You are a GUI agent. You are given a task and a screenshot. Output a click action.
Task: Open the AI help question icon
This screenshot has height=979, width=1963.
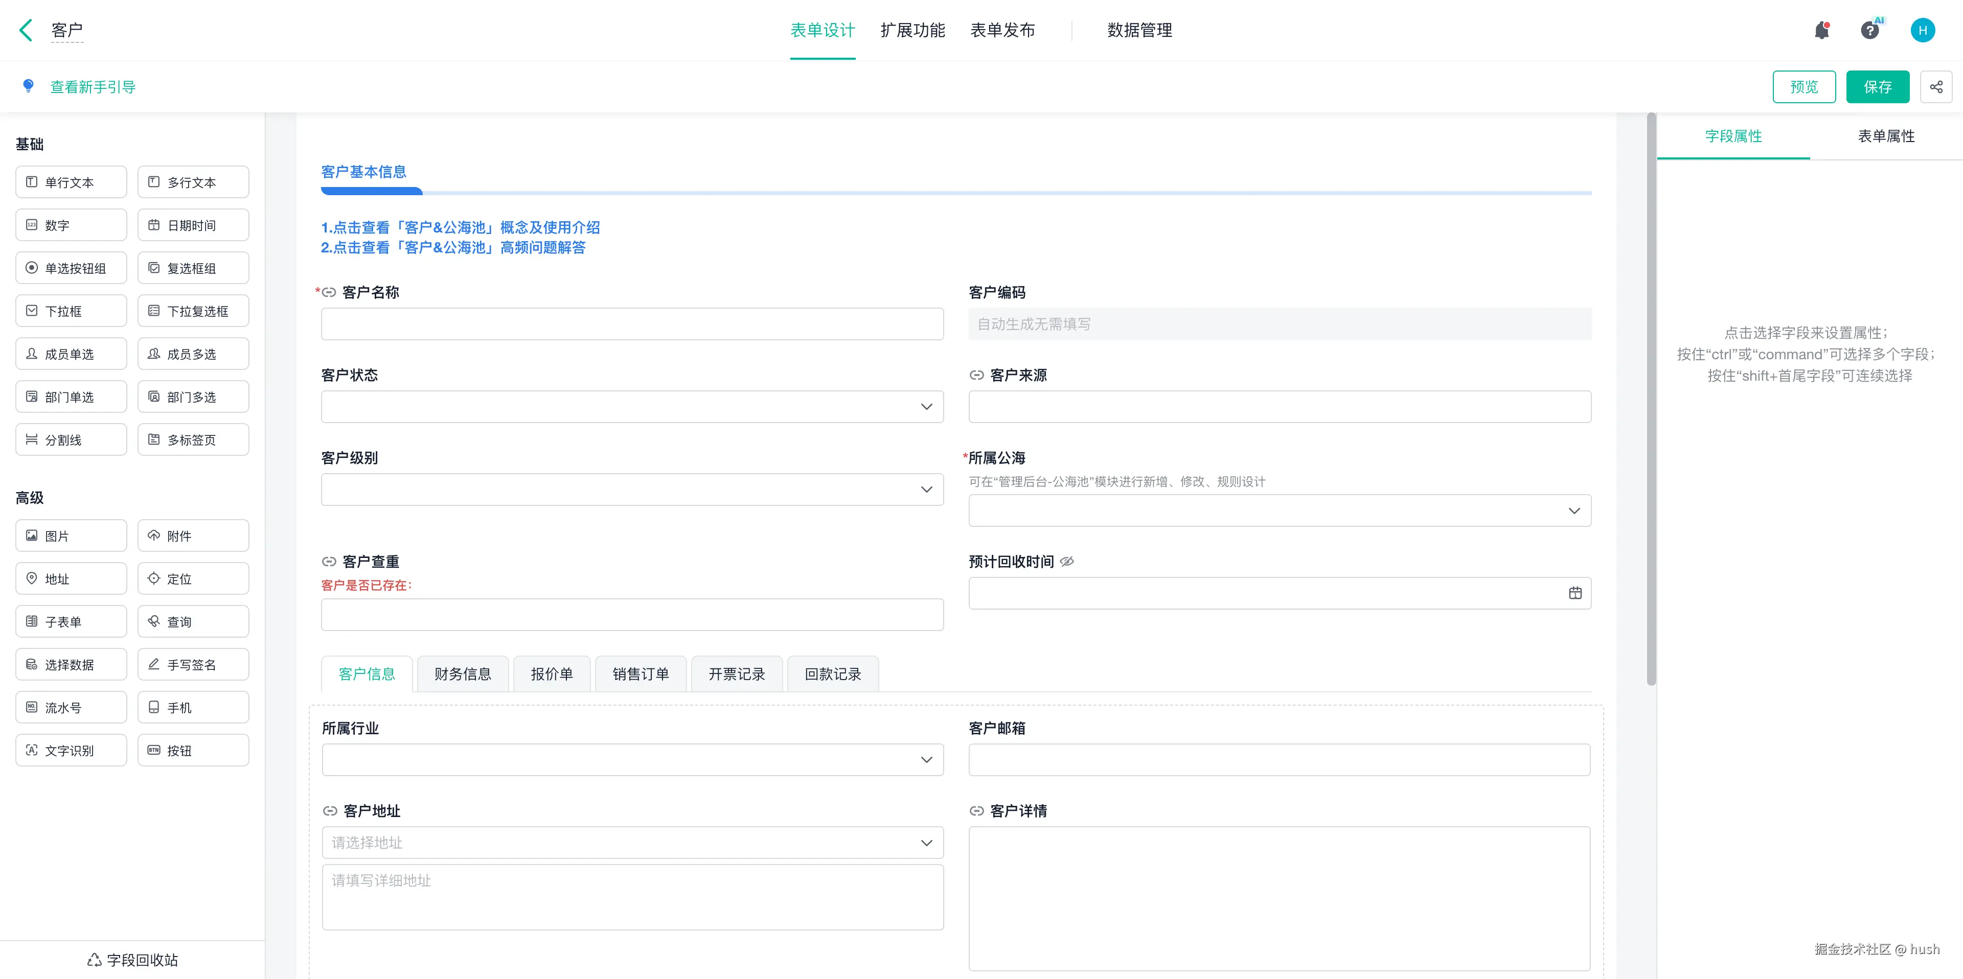(x=1869, y=31)
